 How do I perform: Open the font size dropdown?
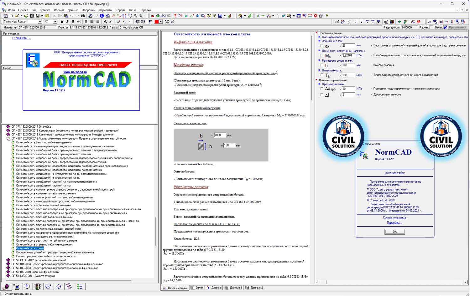[55, 22]
